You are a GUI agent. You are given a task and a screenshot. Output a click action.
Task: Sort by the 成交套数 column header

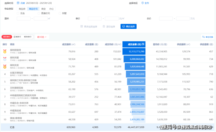click(x=92, y=44)
